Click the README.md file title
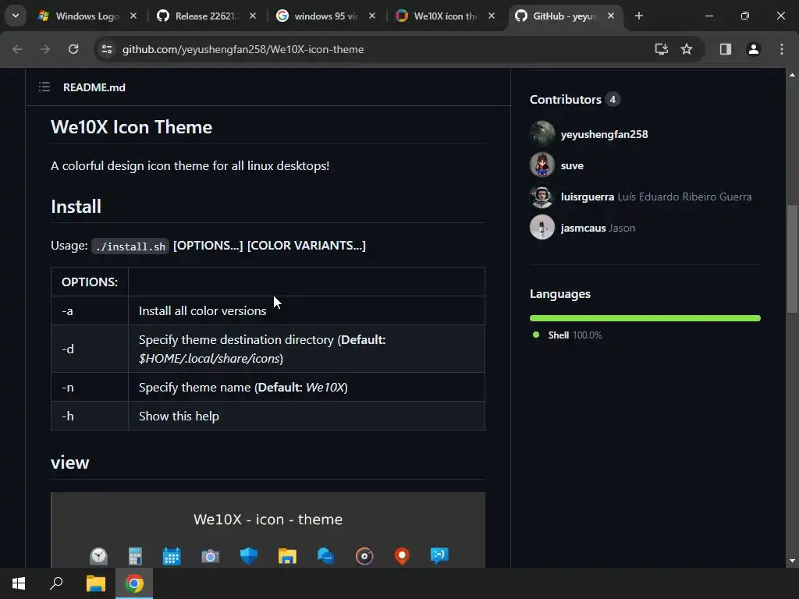799x599 pixels. 94,87
